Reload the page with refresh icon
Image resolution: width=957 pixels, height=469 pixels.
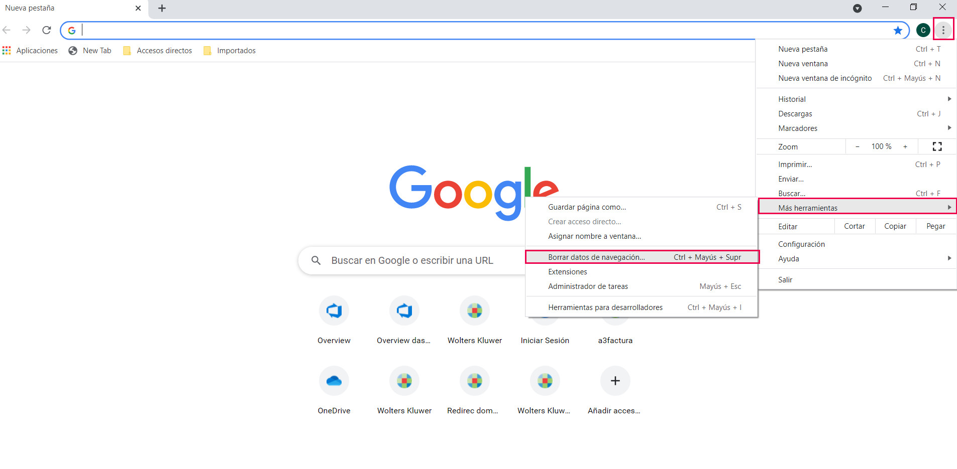pyautogui.click(x=47, y=30)
